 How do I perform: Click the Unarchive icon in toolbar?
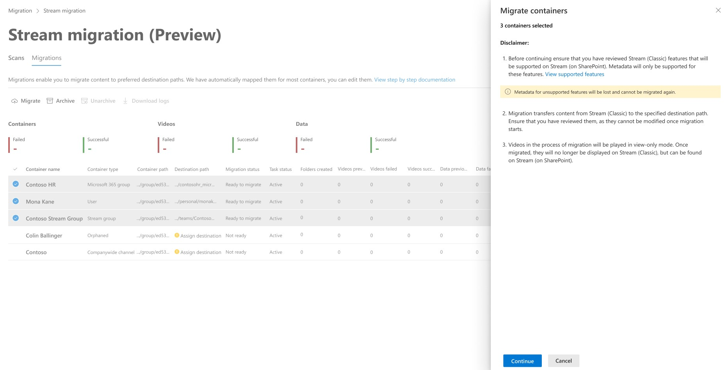coord(84,101)
